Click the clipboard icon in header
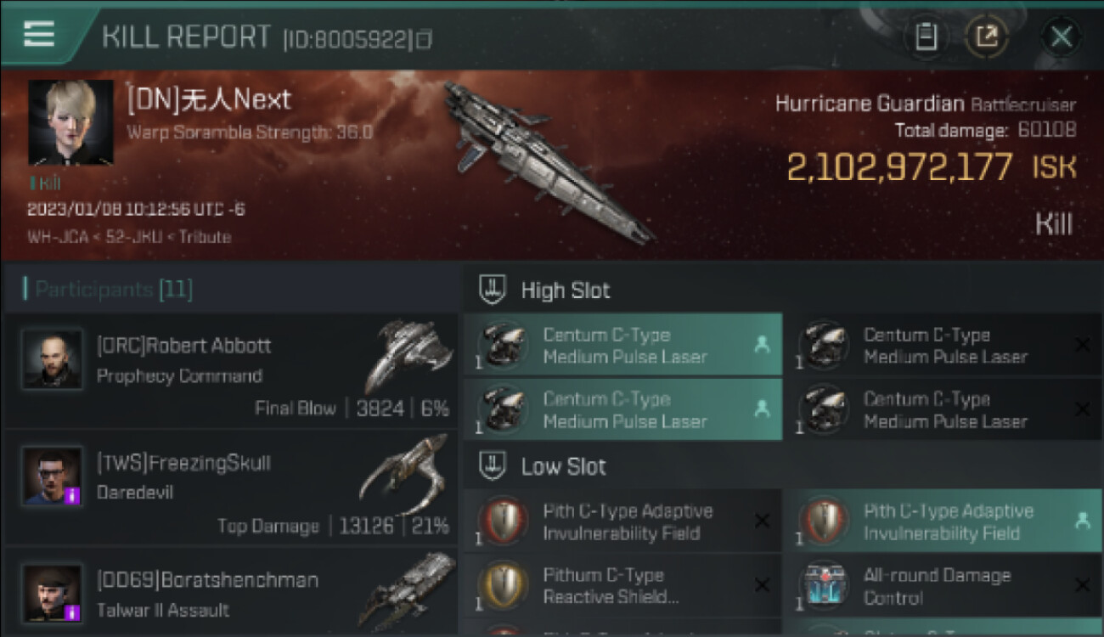1104x637 pixels. coord(927,37)
